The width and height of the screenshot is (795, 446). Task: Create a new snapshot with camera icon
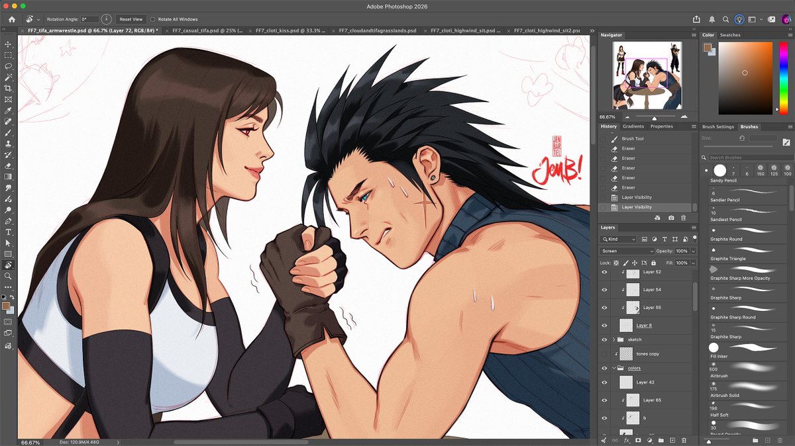(671, 218)
